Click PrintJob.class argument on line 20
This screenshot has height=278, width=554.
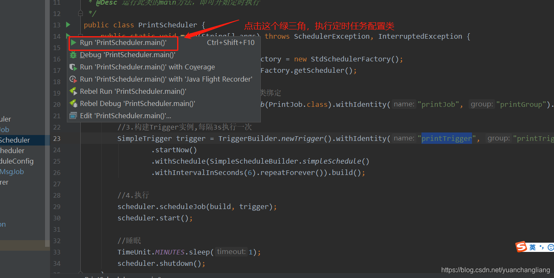(298, 104)
